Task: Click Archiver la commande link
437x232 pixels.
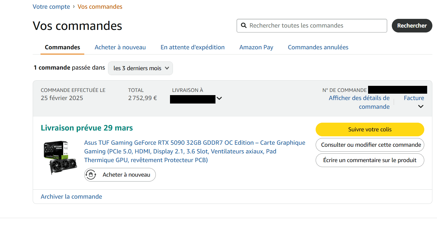Action: [x=71, y=197]
